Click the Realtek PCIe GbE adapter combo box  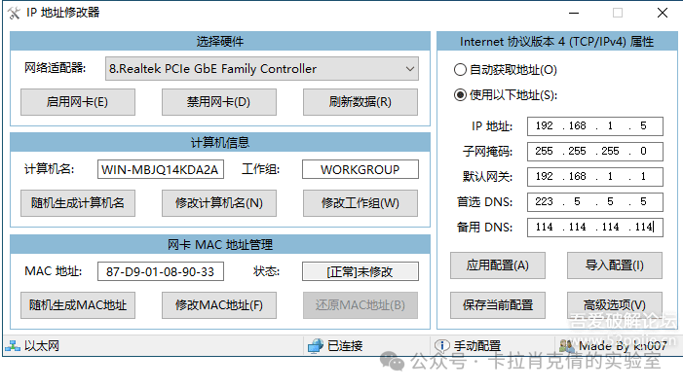click(262, 69)
